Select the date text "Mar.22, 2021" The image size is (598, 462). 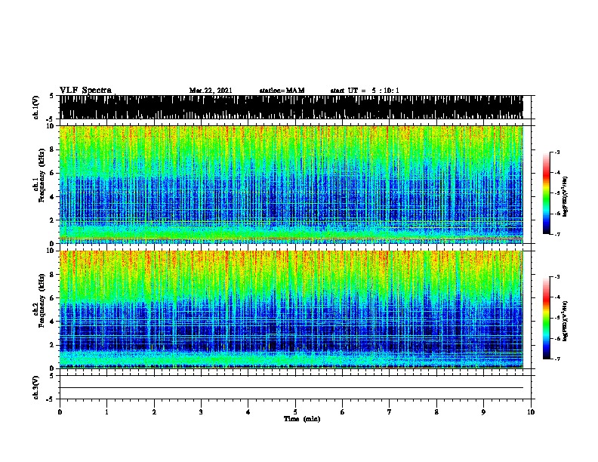tap(211, 91)
